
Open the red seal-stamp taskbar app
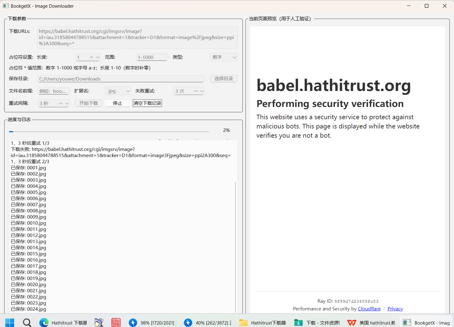pyautogui.click(x=116, y=322)
